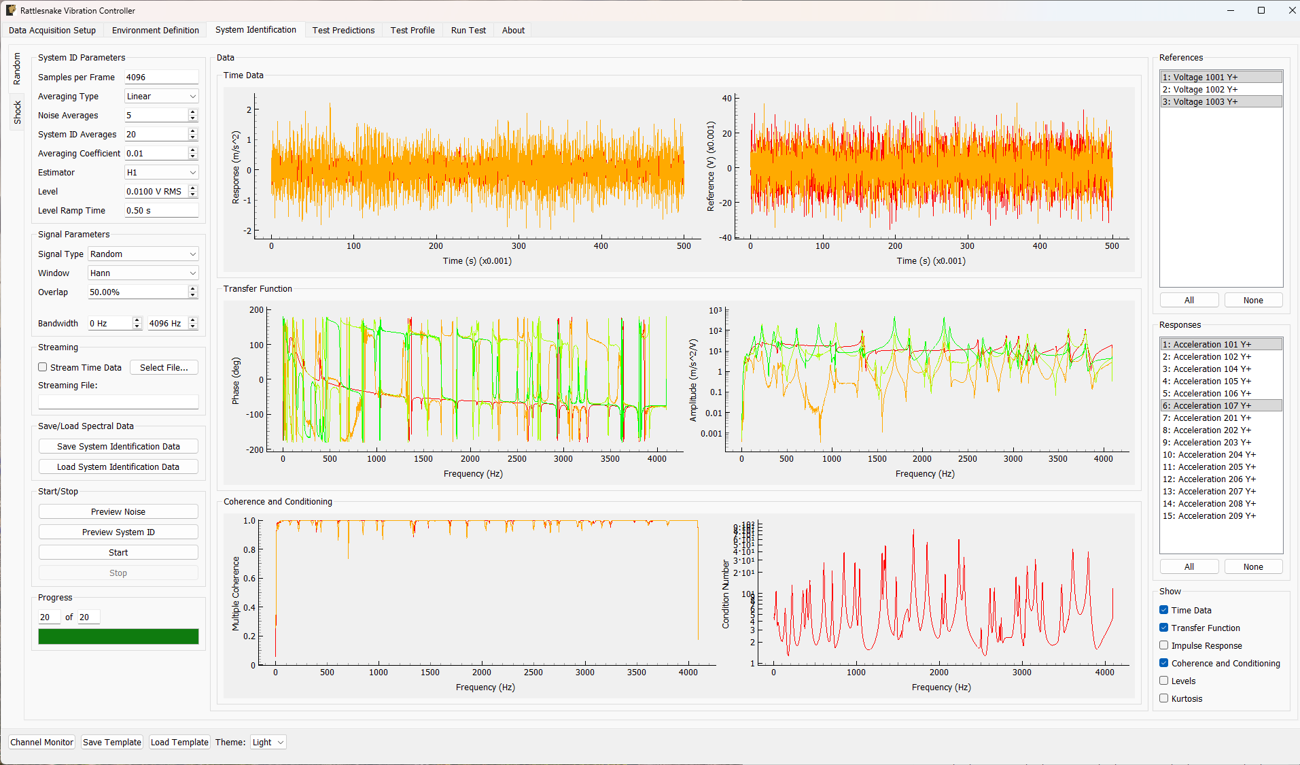Image resolution: width=1300 pixels, height=765 pixels.
Task: Select the Shock vertical tab
Action: click(17, 112)
